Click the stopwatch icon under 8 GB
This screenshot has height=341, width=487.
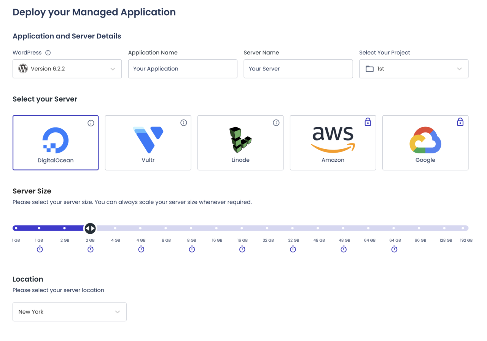click(192, 249)
